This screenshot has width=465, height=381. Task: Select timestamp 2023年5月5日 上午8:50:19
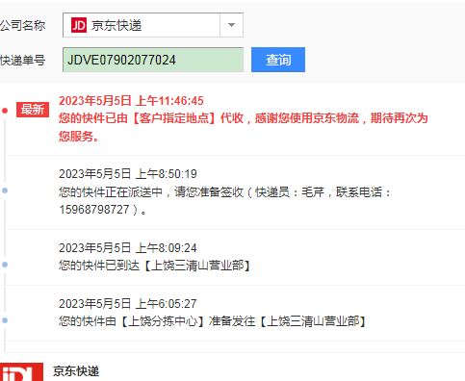[x=128, y=174]
